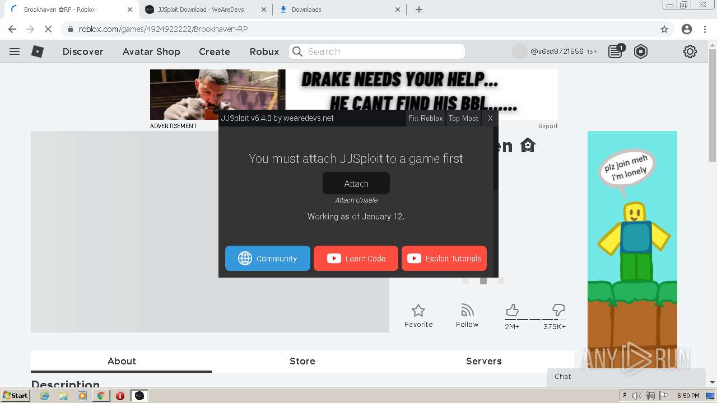Switch to the JJSploit Download tab
Viewport: 717px width, 403px height.
(206, 10)
